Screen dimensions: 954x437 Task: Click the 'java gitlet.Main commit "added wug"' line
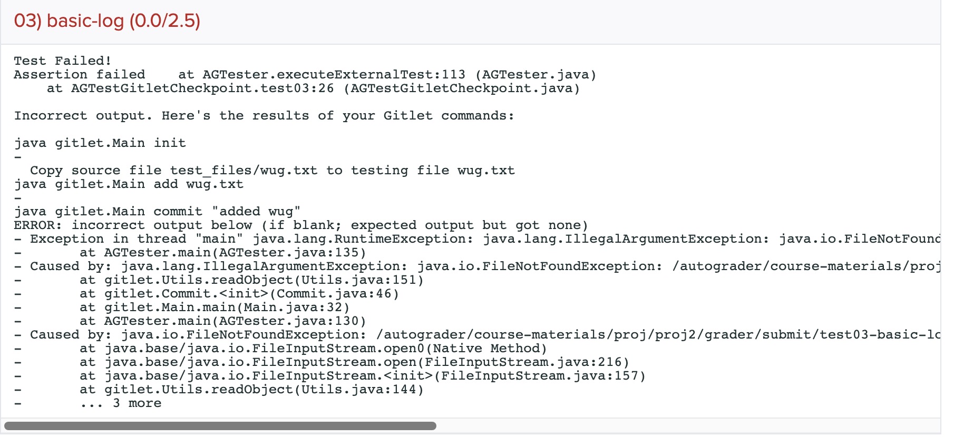(157, 212)
